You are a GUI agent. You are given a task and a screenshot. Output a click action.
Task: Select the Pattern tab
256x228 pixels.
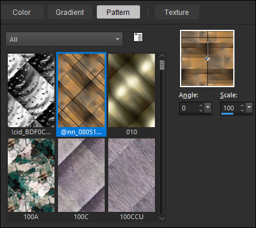(118, 13)
